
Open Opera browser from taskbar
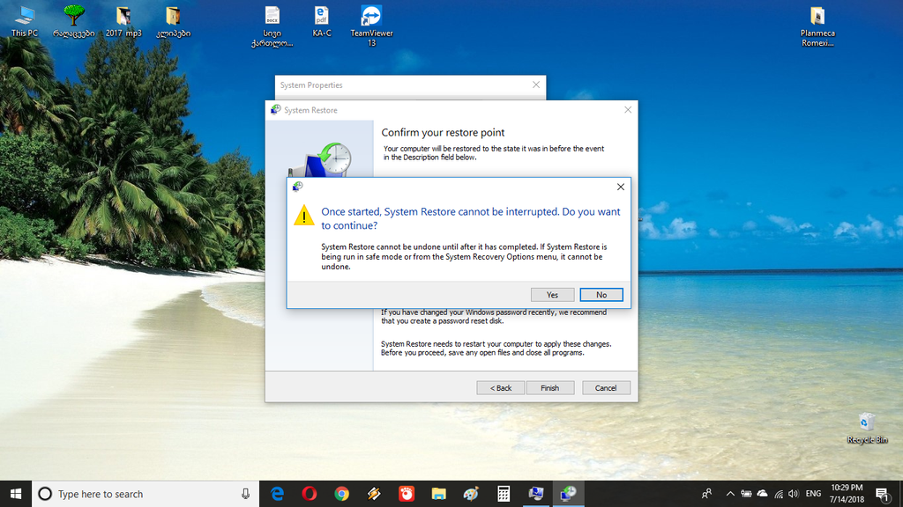310,494
